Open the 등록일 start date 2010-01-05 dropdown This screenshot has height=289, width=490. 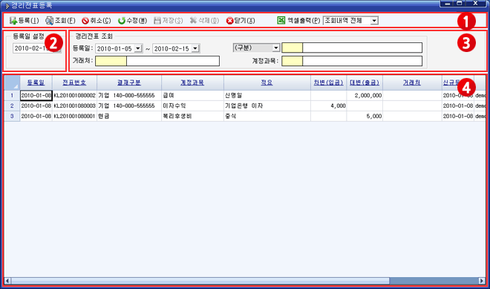pos(138,48)
